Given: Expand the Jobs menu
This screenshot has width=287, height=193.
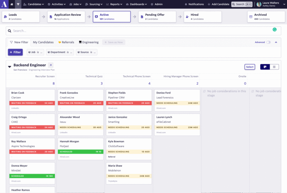Looking at the screenshot, I should tap(75, 4).
